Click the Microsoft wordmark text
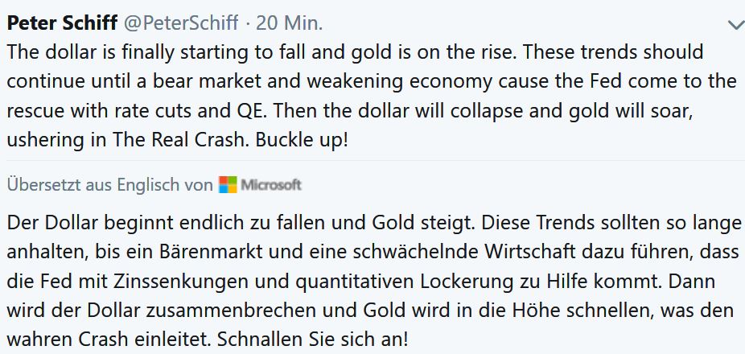 tap(271, 185)
